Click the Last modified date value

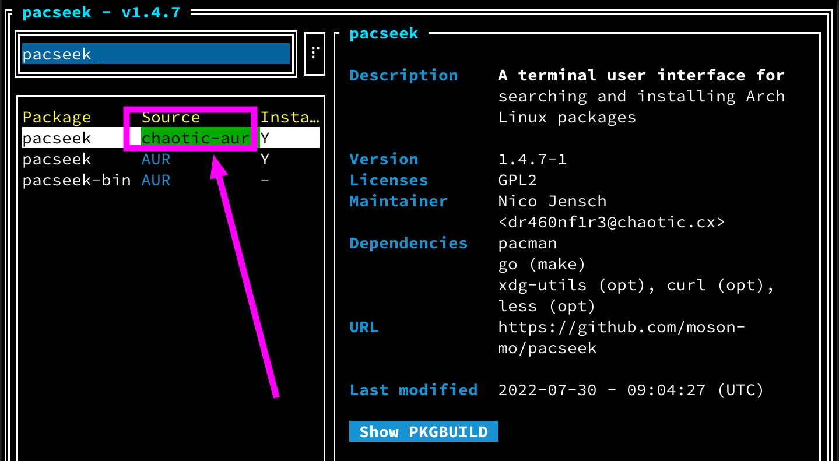[631, 390]
